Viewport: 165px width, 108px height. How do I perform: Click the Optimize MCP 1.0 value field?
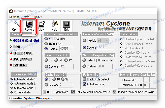coord(146,85)
